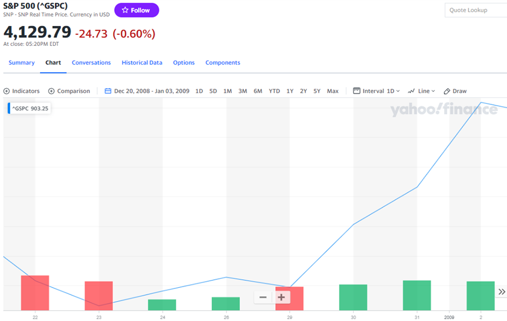Select the 5D time range
Image resolution: width=507 pixels, height=321 pixels.
coord(213,91)
